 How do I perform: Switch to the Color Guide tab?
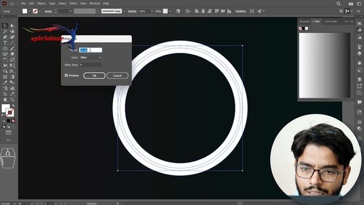point(331,22)
